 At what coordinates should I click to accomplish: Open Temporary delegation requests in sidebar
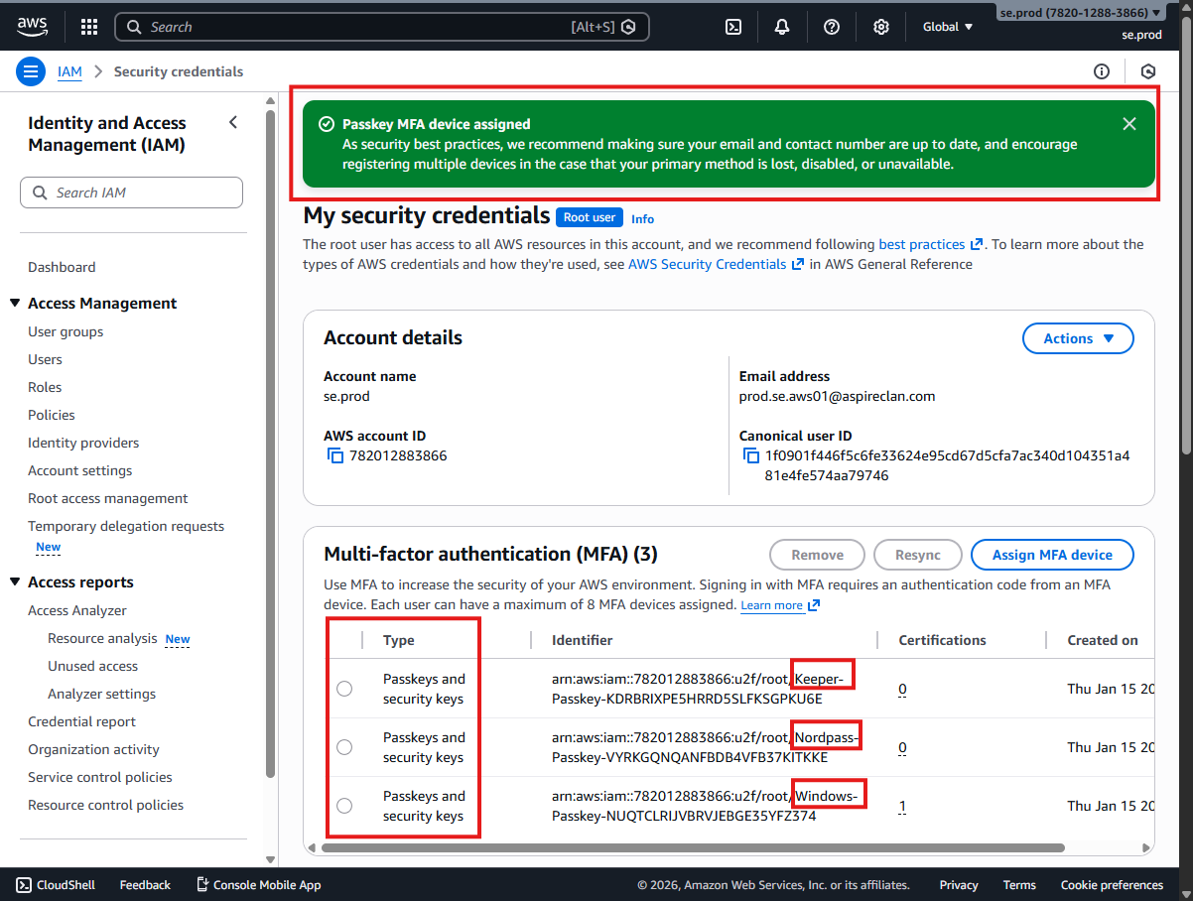(x=126, y=526)
